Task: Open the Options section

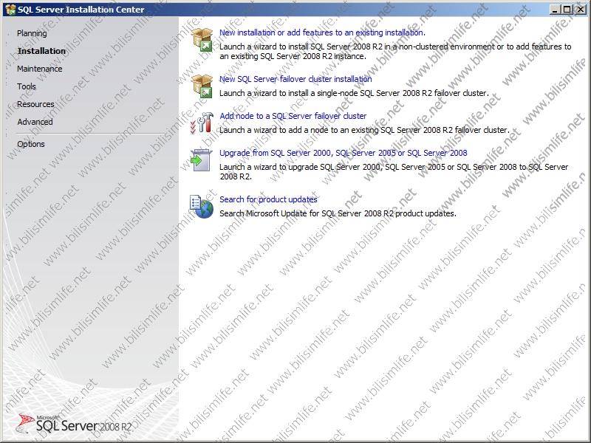Action: point(31,144)
